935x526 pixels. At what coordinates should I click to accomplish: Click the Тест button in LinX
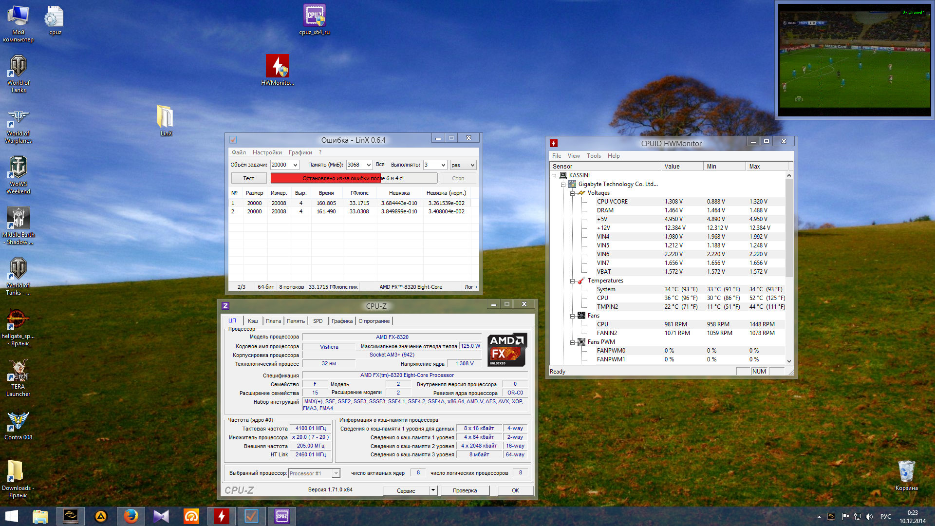(248, 178)
